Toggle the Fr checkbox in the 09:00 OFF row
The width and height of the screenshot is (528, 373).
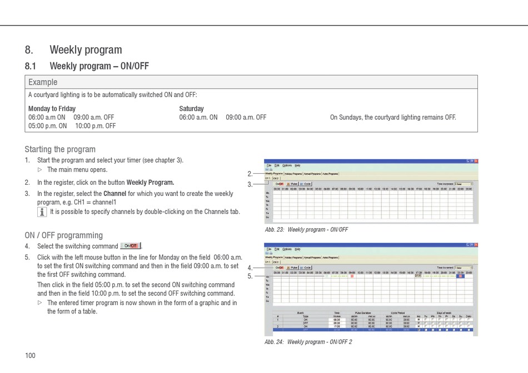447,323
